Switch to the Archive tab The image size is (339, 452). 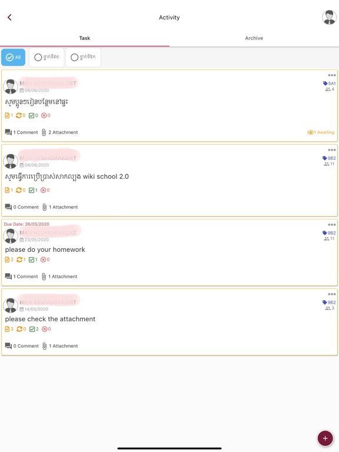(254, 38)
